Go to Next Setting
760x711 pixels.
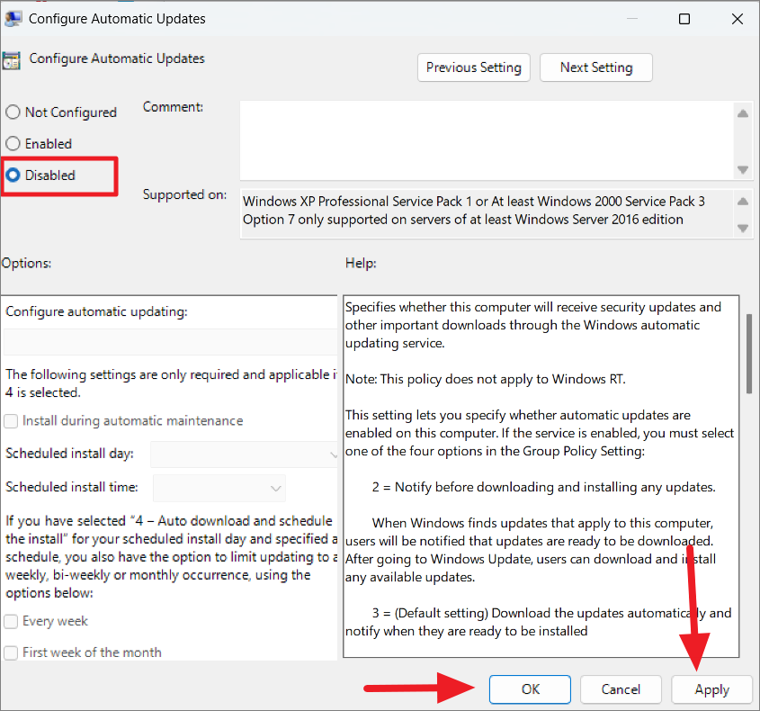click(x=596, y=67)
